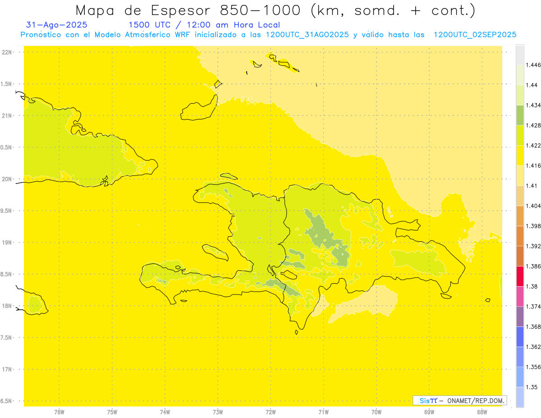This screenshot has height=418, width=541.
Task: Select the bright yellow swatch between 1.416 and 1.422
Action: tap(520, 155)
